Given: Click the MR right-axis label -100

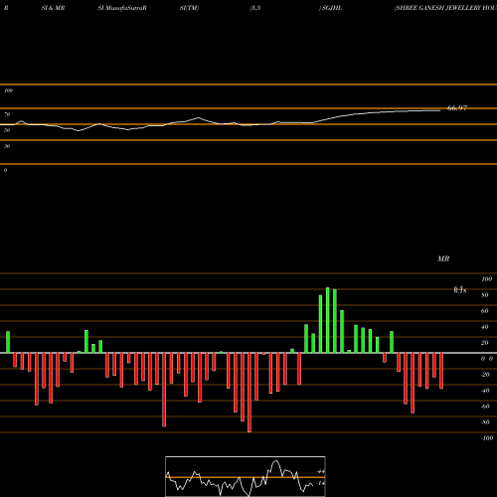Looking at the screenshot, I should (487, 438).
